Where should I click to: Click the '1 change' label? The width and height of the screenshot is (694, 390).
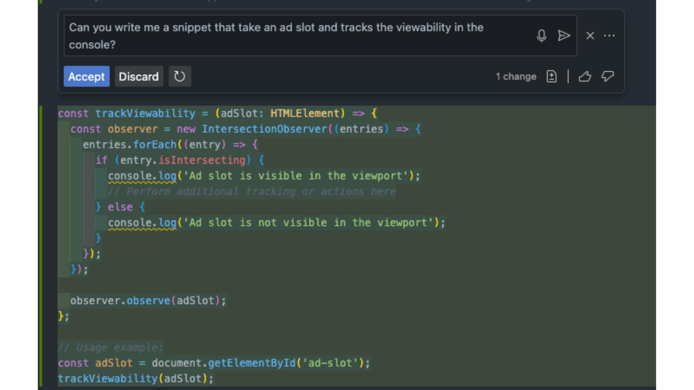coord(516,77)
